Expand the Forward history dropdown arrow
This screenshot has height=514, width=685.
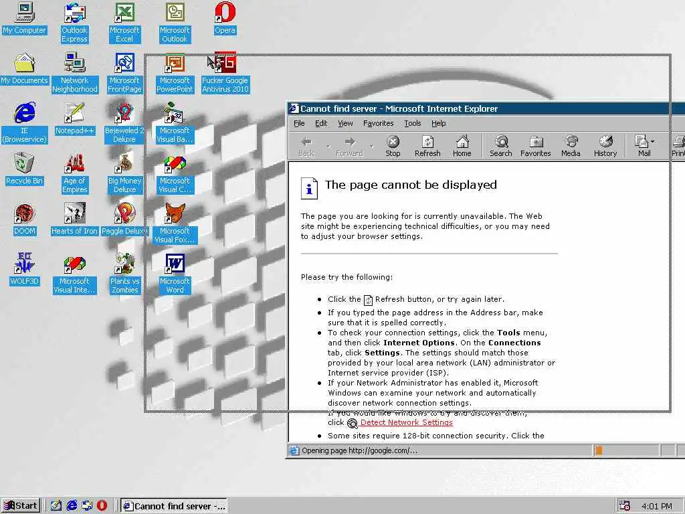tap(372, 147)
